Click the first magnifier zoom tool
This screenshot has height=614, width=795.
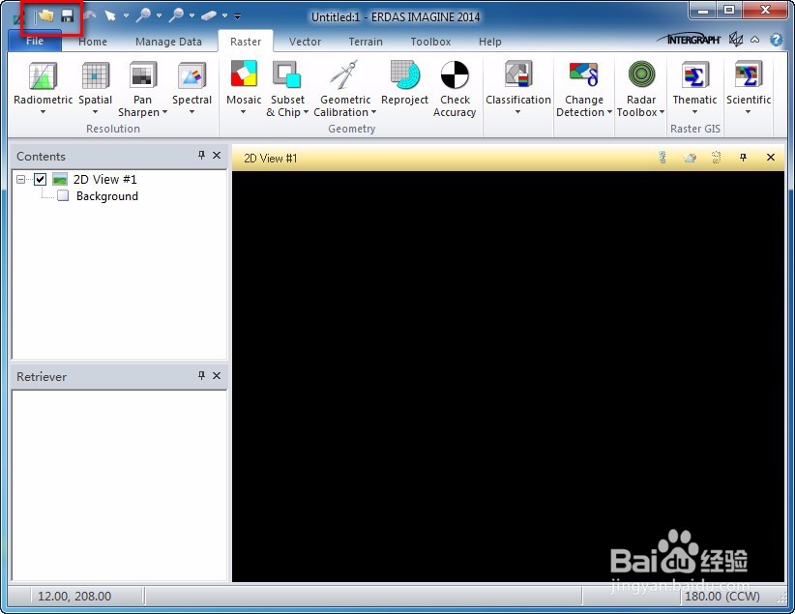click(144, 15)
